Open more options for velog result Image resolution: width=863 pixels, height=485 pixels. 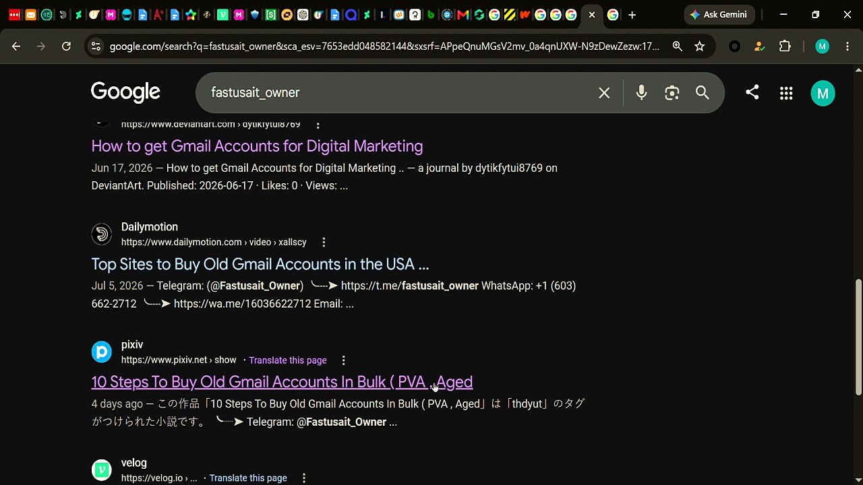pyautogui.click(x=304, y=478)
